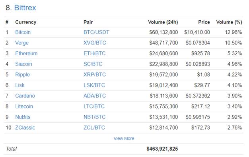This screenshot has height=157, width=249.
Task: Open the BTC/USDT trading pair
Action: [96, 32]
